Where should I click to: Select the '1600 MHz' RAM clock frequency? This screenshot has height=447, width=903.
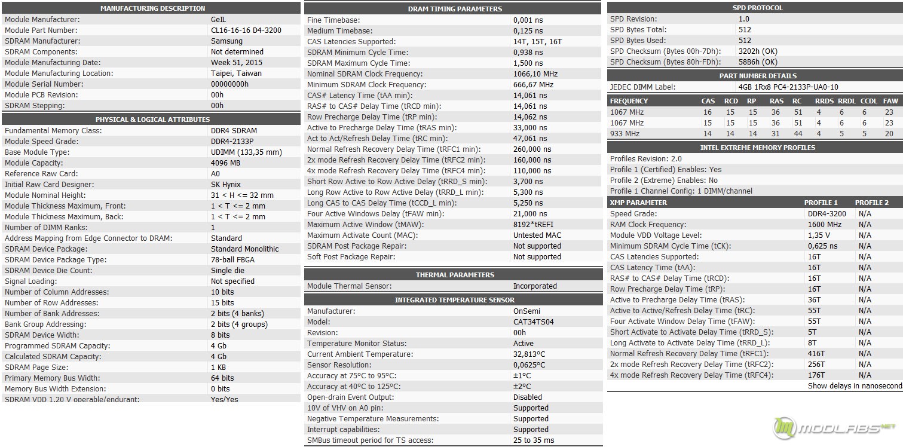(x=825, y=225)
